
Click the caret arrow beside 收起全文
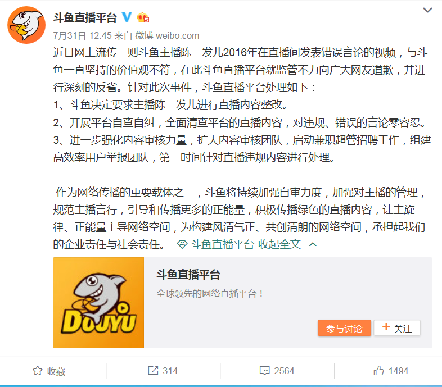click(x=313, y=244)
